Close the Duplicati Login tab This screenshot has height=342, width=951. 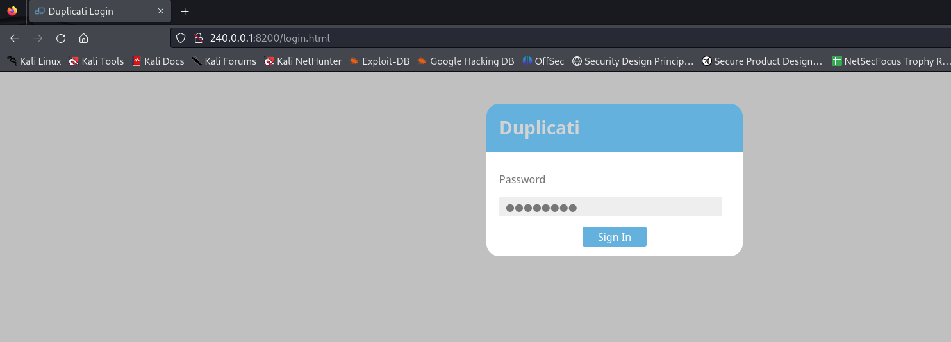click(161, 12)
